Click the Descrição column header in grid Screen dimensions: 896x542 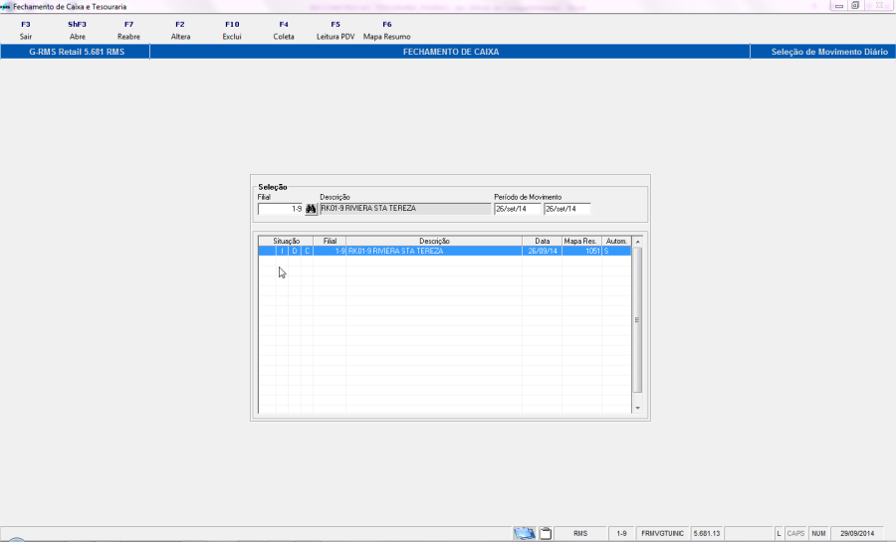(x=434, y=242)
